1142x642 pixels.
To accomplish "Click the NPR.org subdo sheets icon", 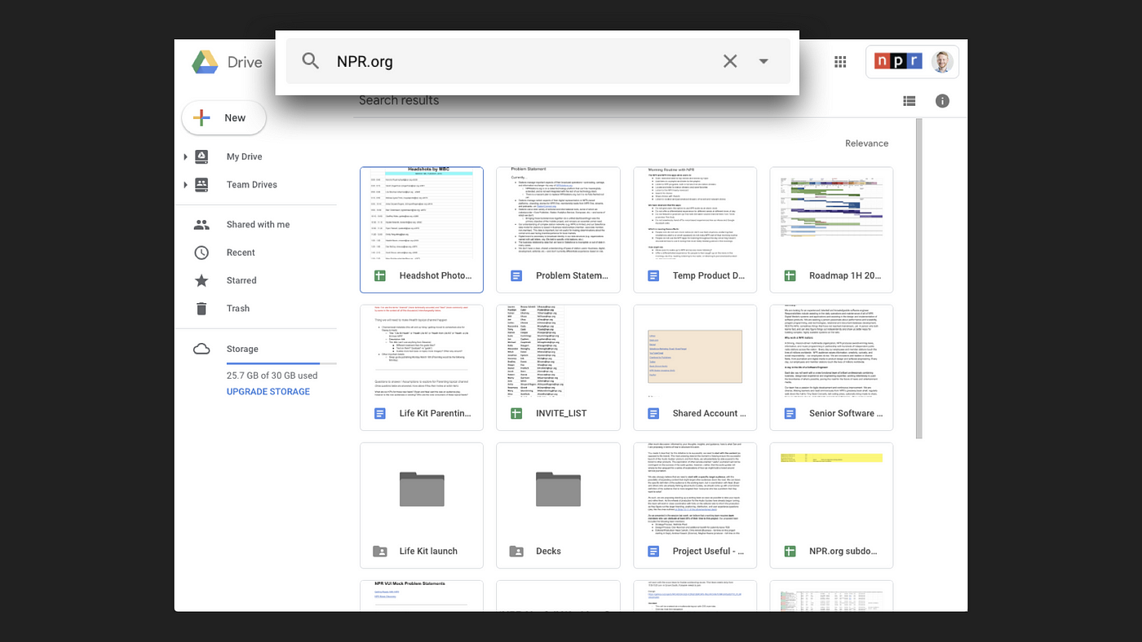I will click(x=790, y=551).
